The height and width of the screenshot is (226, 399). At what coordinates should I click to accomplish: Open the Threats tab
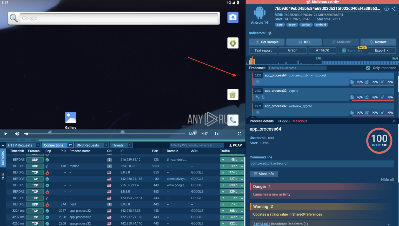[x=118, y=145]
